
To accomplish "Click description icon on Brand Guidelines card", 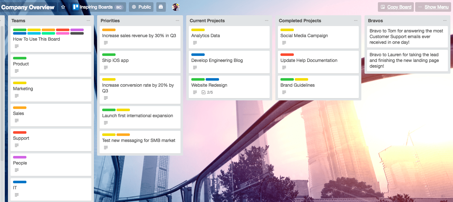I will coord(284,92).
